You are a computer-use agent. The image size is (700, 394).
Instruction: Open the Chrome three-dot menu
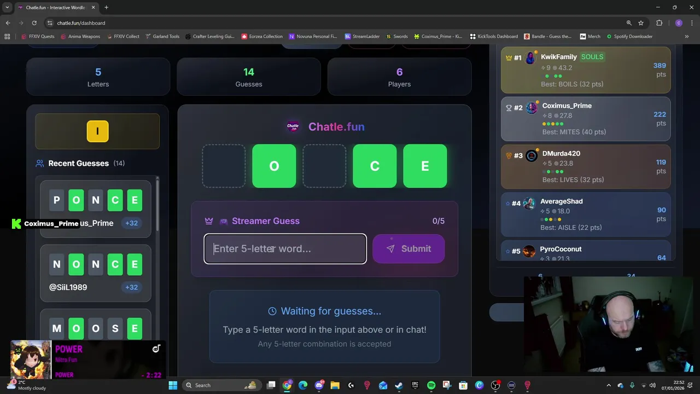(692, 23)
